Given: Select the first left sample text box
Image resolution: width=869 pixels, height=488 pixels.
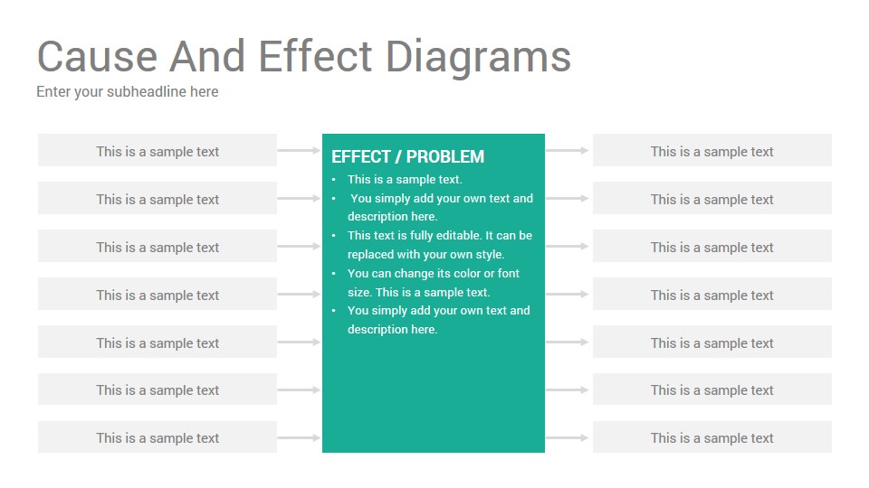Looking at the screenshot, I should (x=158, y=151).
